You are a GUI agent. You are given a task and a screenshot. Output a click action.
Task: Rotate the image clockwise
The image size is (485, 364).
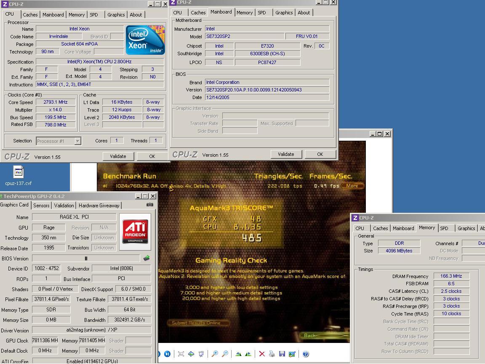(x=238, y=354)
